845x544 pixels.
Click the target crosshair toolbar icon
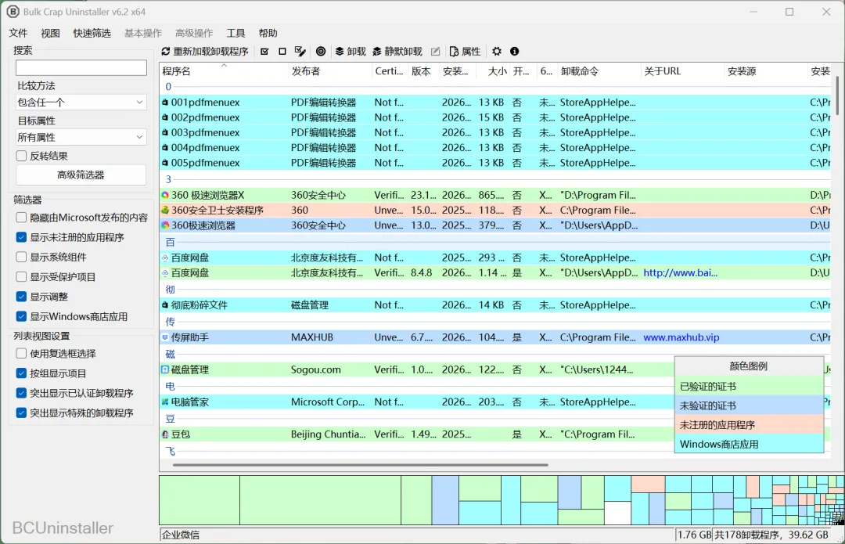321,51
